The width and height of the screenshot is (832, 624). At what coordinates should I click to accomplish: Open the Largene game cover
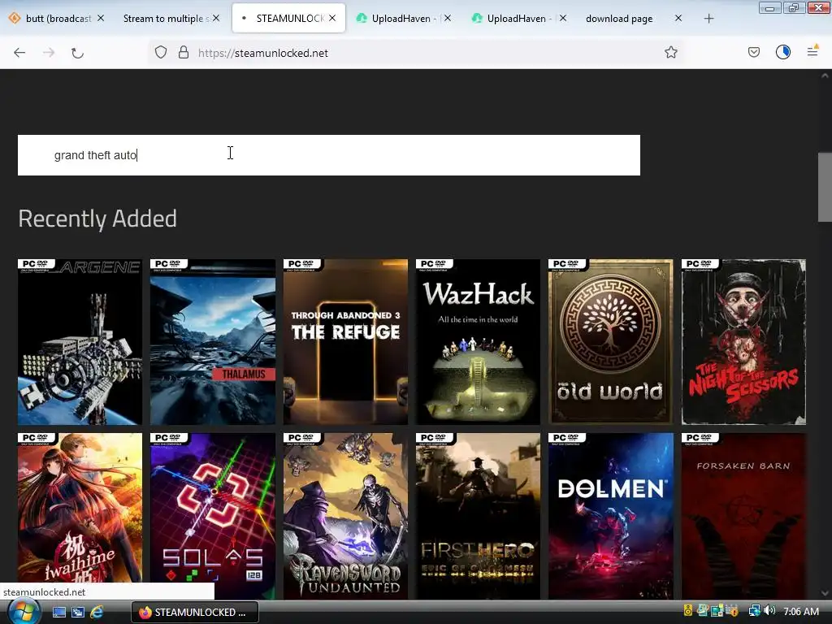tap(80, 342)
